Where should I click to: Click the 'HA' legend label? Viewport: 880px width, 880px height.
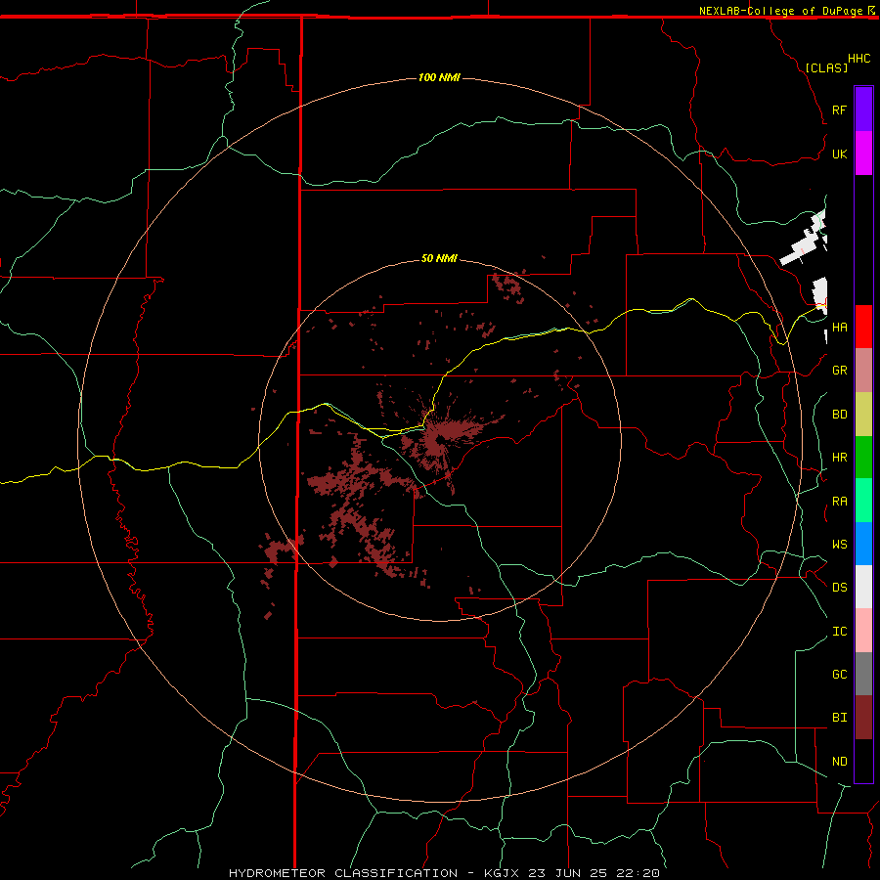point(839,327)
